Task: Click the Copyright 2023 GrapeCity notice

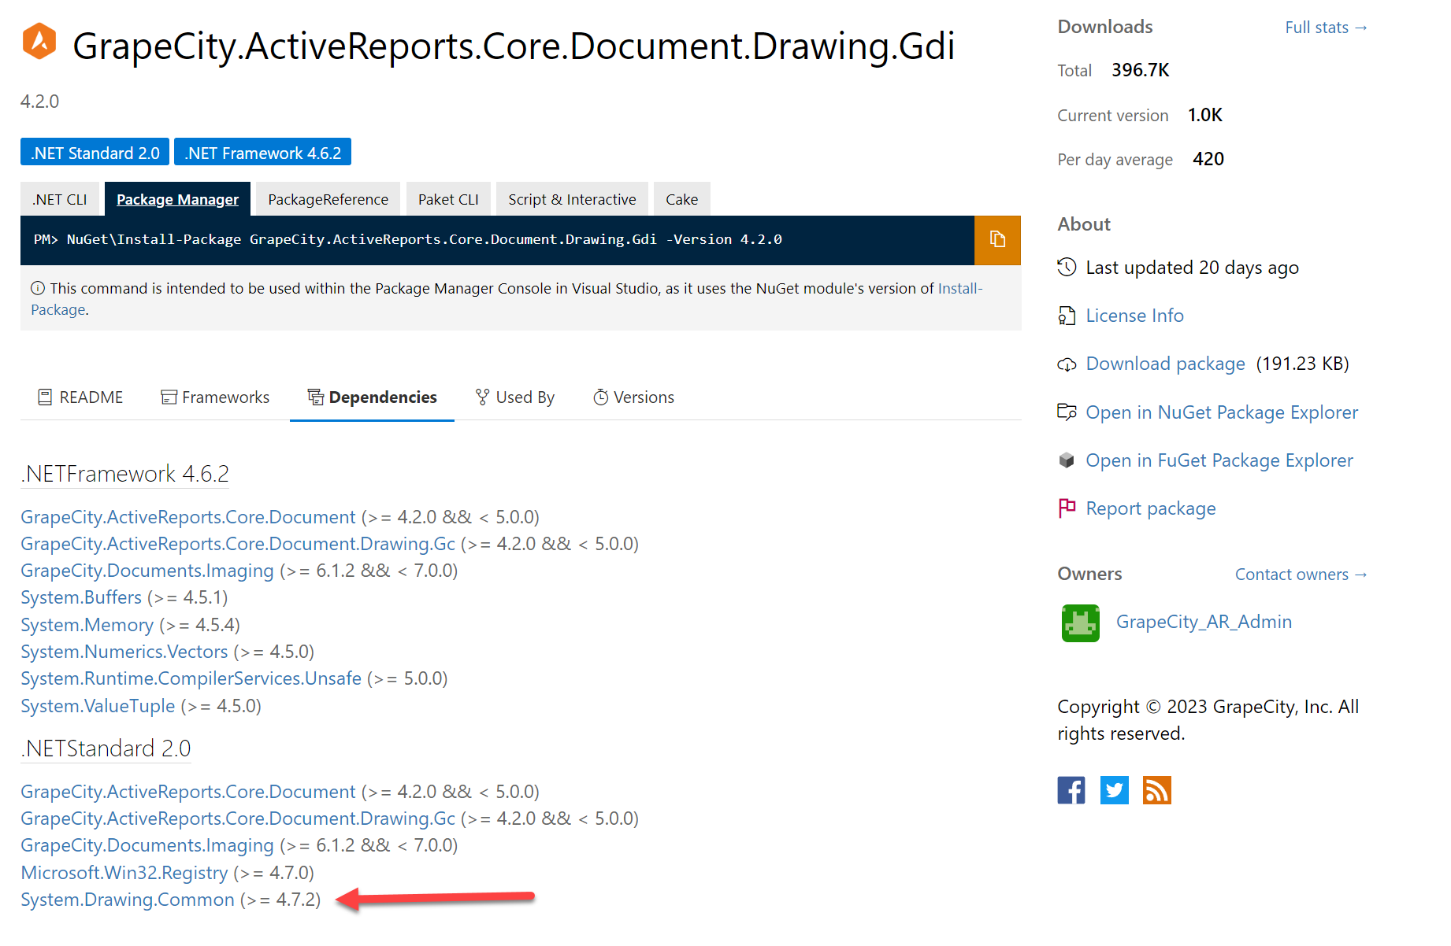Action: click(x=1208, y=720)
